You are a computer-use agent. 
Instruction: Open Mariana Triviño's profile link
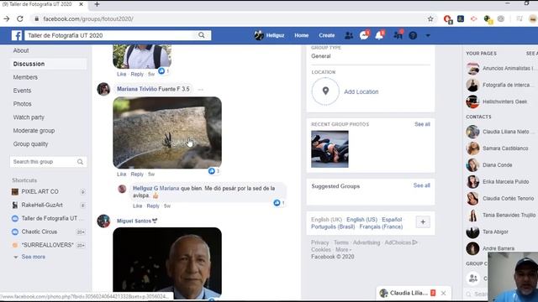[137, 89]
